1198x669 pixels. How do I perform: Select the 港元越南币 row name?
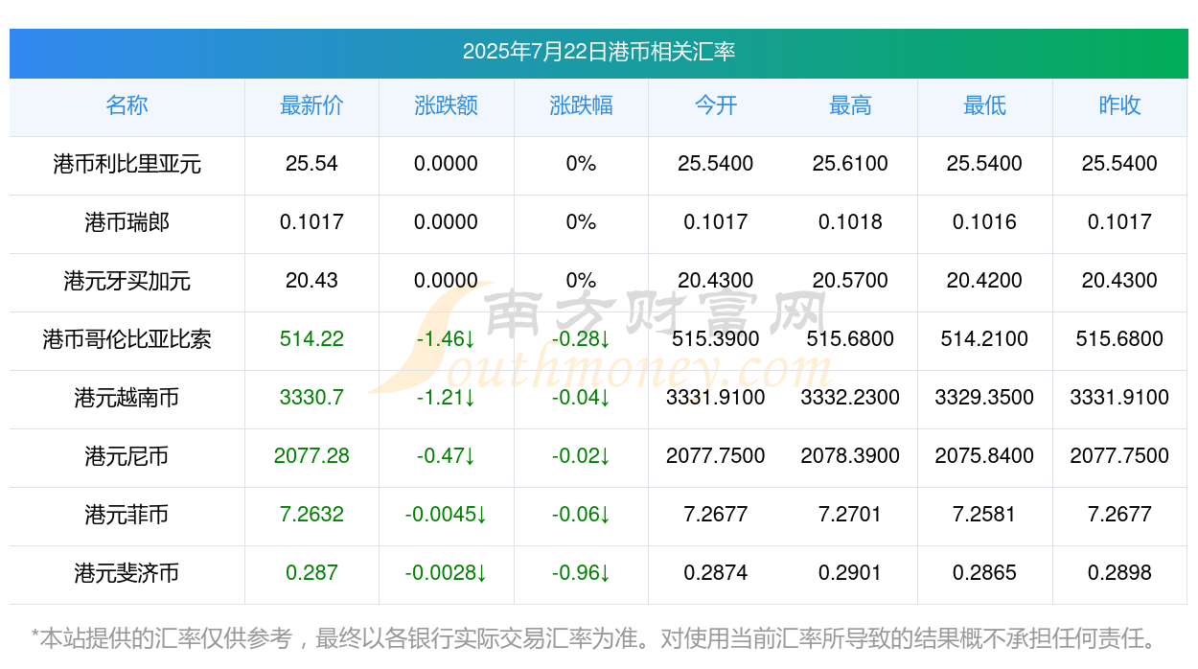(x=127, y=398)
